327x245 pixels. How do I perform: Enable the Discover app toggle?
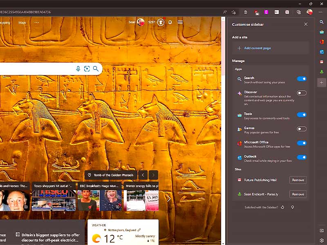pyautogui.click(x=302, y=93)
